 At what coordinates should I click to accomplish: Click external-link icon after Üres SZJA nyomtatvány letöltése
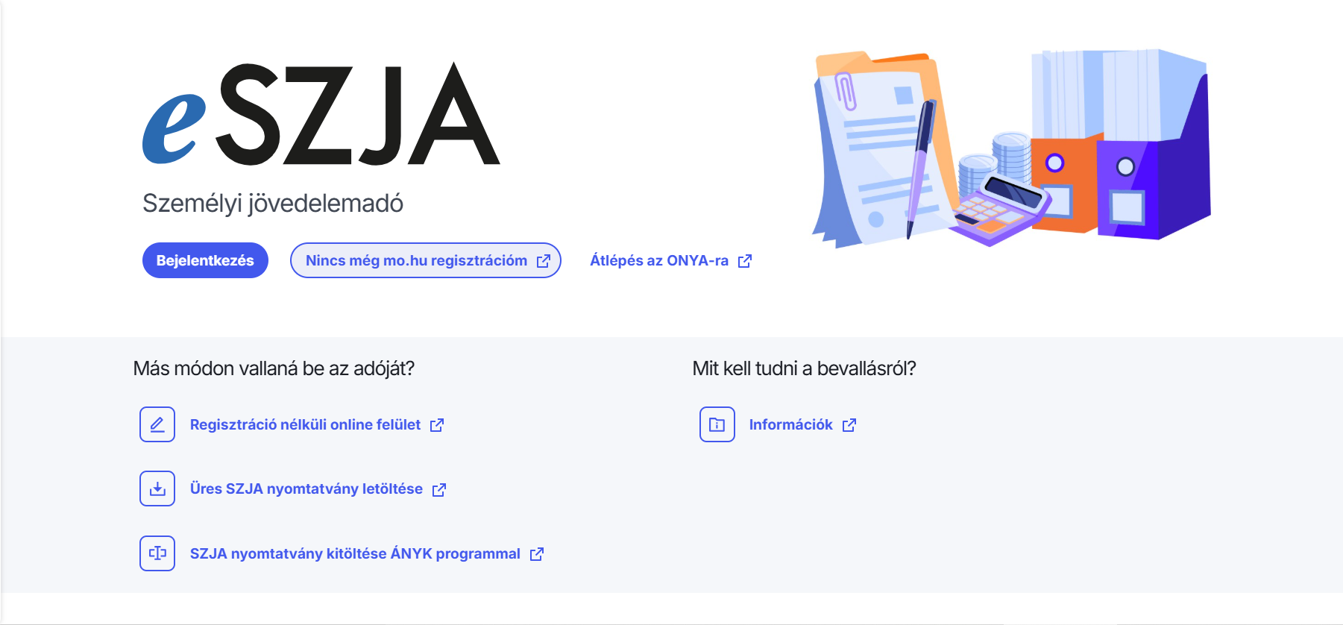point(439,490)
